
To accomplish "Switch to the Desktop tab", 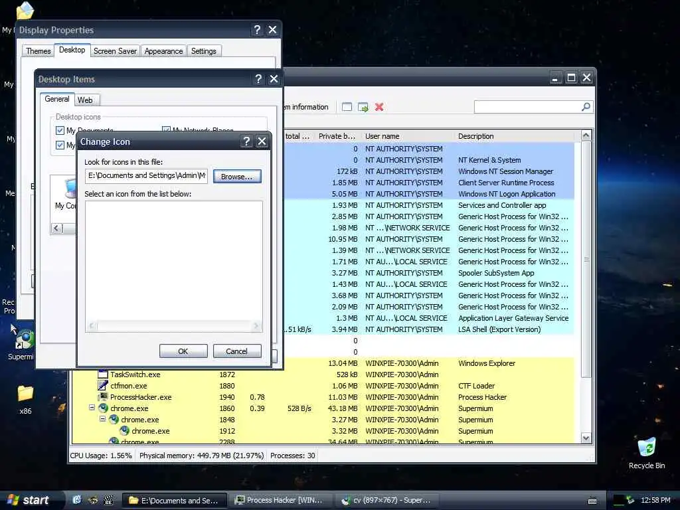I will (72, 50).
